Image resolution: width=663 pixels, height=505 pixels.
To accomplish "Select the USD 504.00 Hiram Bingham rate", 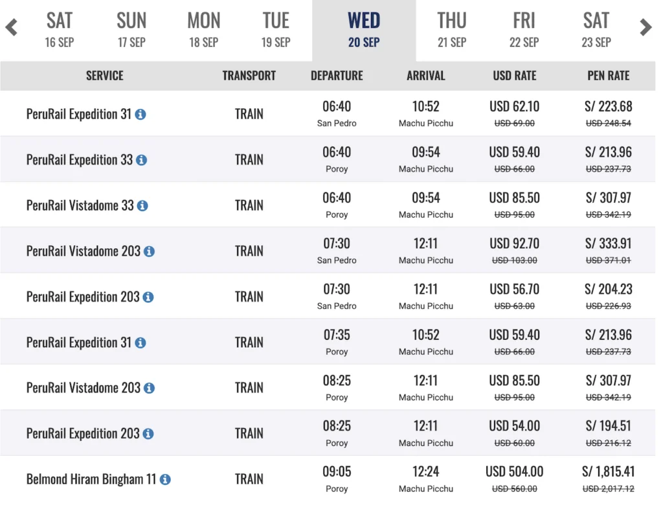I will [514, 471].
